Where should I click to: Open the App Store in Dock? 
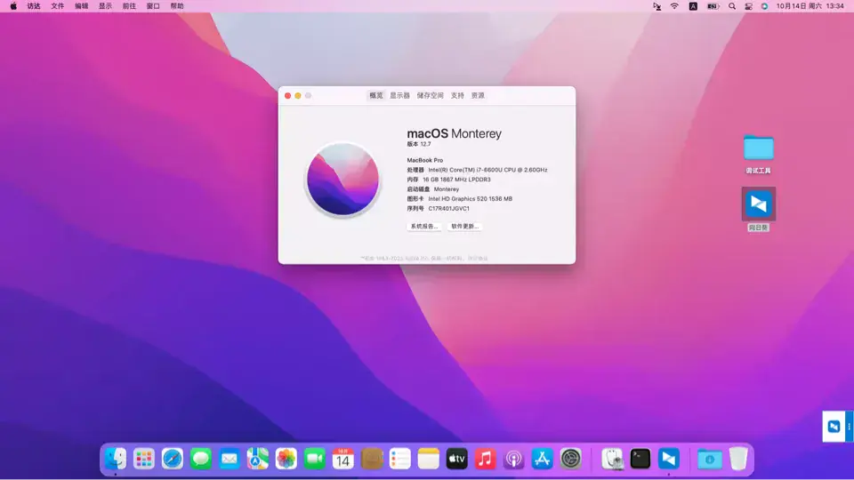[x=542, y=459]
